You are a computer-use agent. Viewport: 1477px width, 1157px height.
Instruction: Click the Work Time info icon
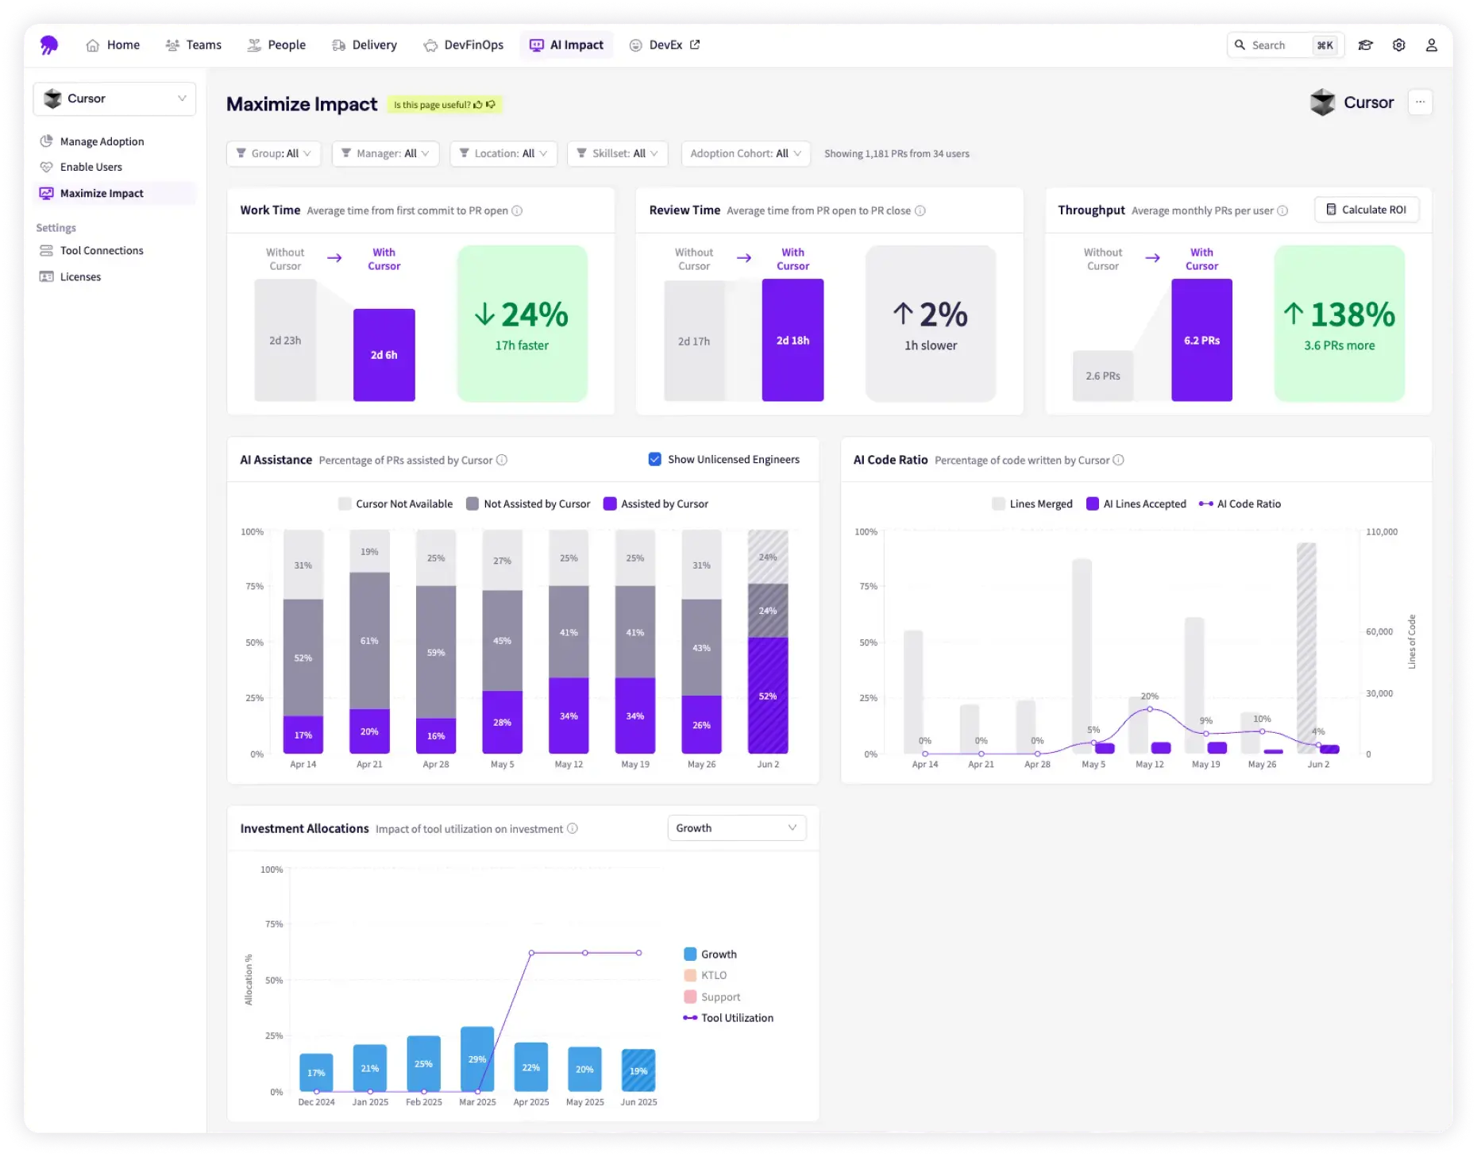[517, 210]
